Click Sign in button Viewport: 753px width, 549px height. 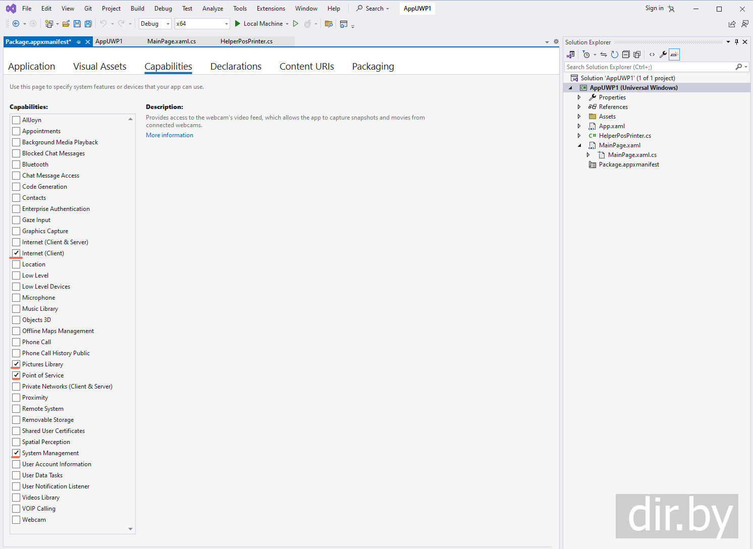654,8
